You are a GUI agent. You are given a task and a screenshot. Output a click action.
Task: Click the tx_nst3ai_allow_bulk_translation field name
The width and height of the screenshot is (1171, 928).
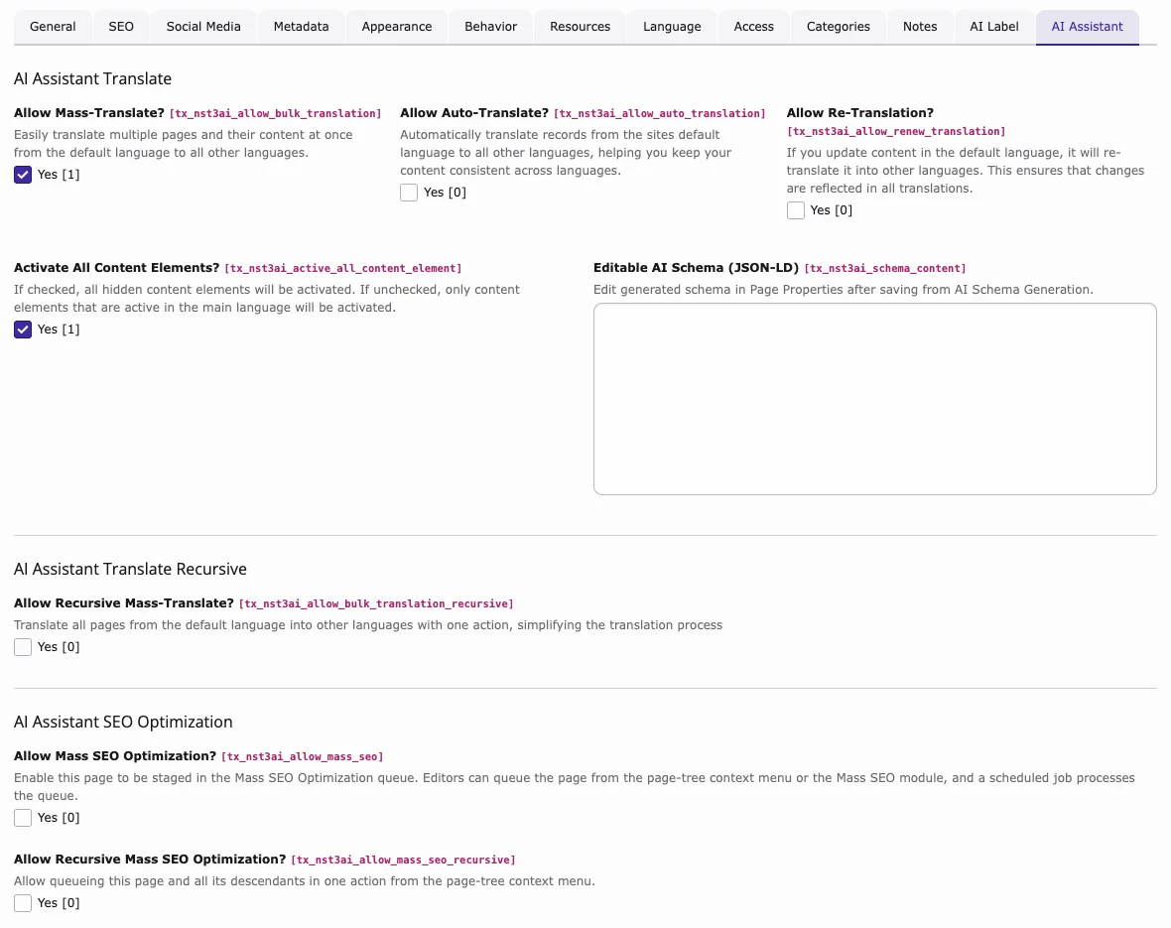click(276, 113)
